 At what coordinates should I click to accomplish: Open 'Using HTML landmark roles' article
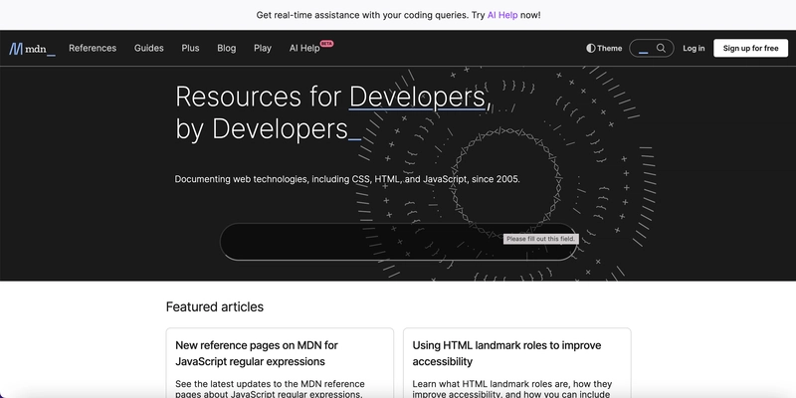click(506, 353)
